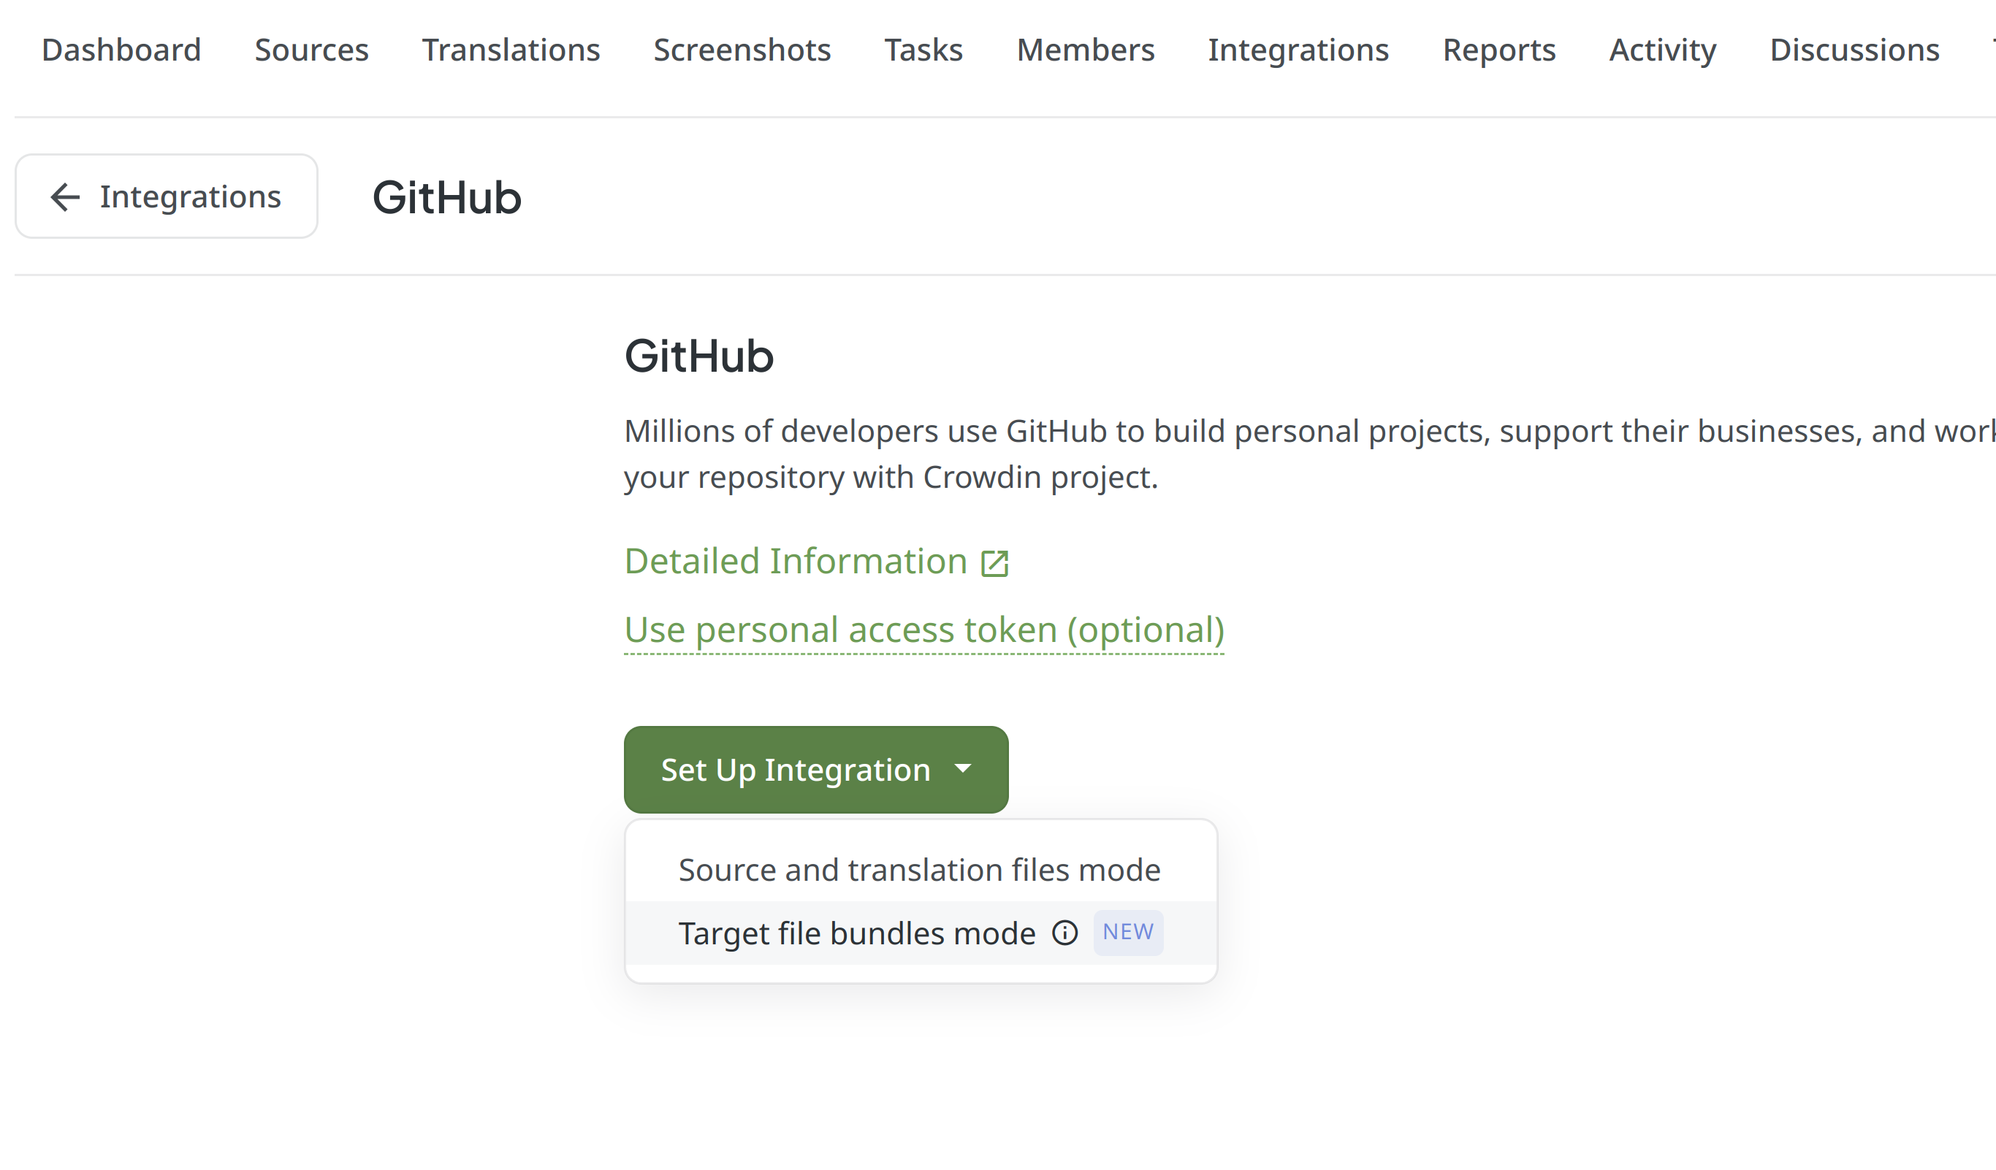The width and height of the screenshot is (1996, 1170).
Task: Open the Sources section
Action: 311,50
